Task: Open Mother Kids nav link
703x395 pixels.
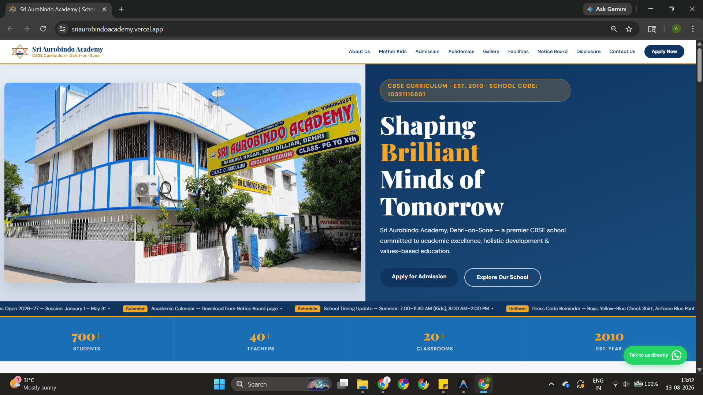Action: pyautogui.click(x=393, y=52)
